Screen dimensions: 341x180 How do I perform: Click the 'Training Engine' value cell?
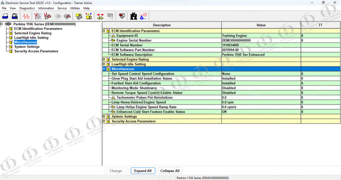tap(261, 36)
